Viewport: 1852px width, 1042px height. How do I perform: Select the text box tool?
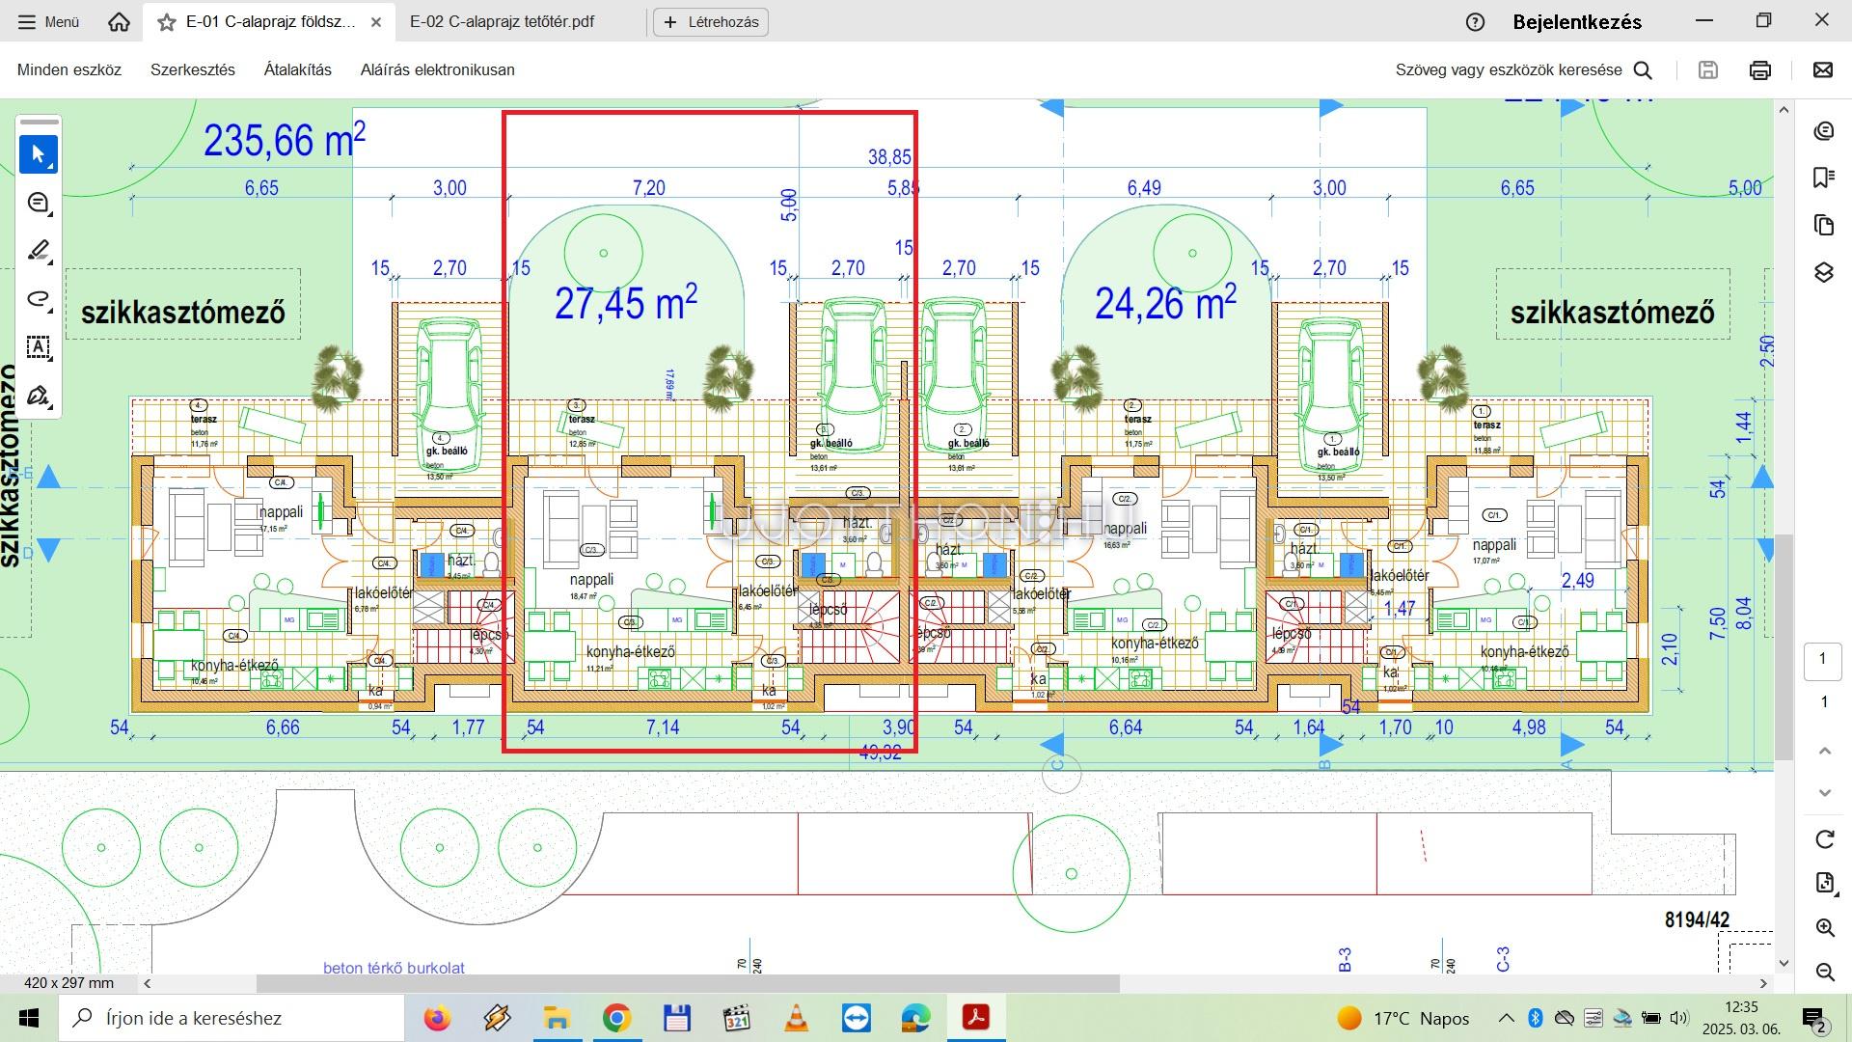click(x=39, y=347)
